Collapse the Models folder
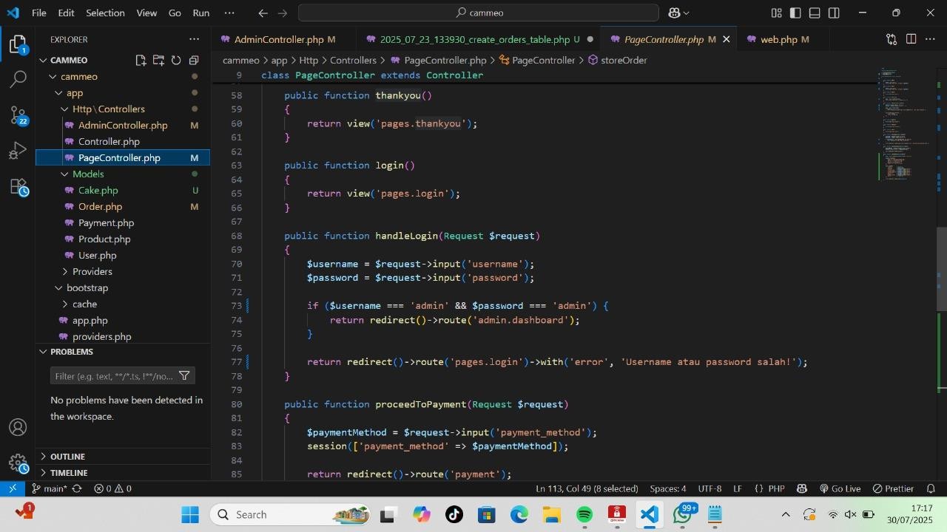This screenshot has width=947, height=532. [x=87, y=174]
